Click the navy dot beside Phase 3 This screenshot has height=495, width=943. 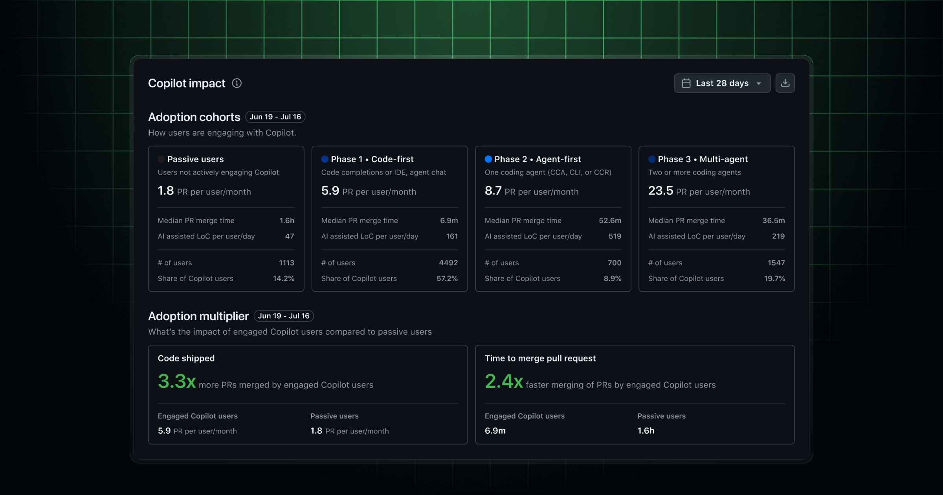pyautogui.click(x=652, y=159)
